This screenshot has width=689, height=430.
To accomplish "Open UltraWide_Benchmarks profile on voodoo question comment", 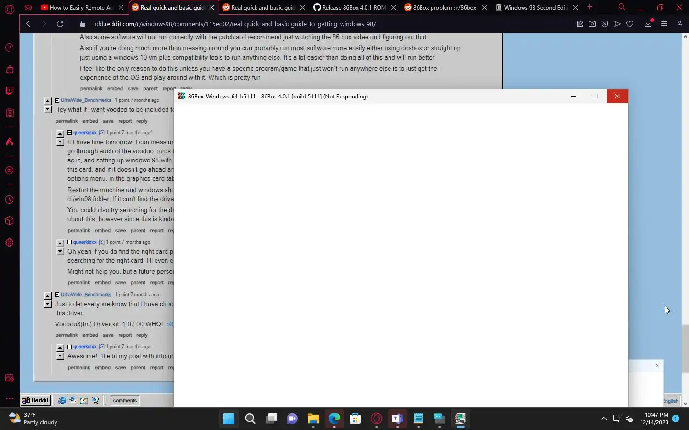I will coord(86,100).
